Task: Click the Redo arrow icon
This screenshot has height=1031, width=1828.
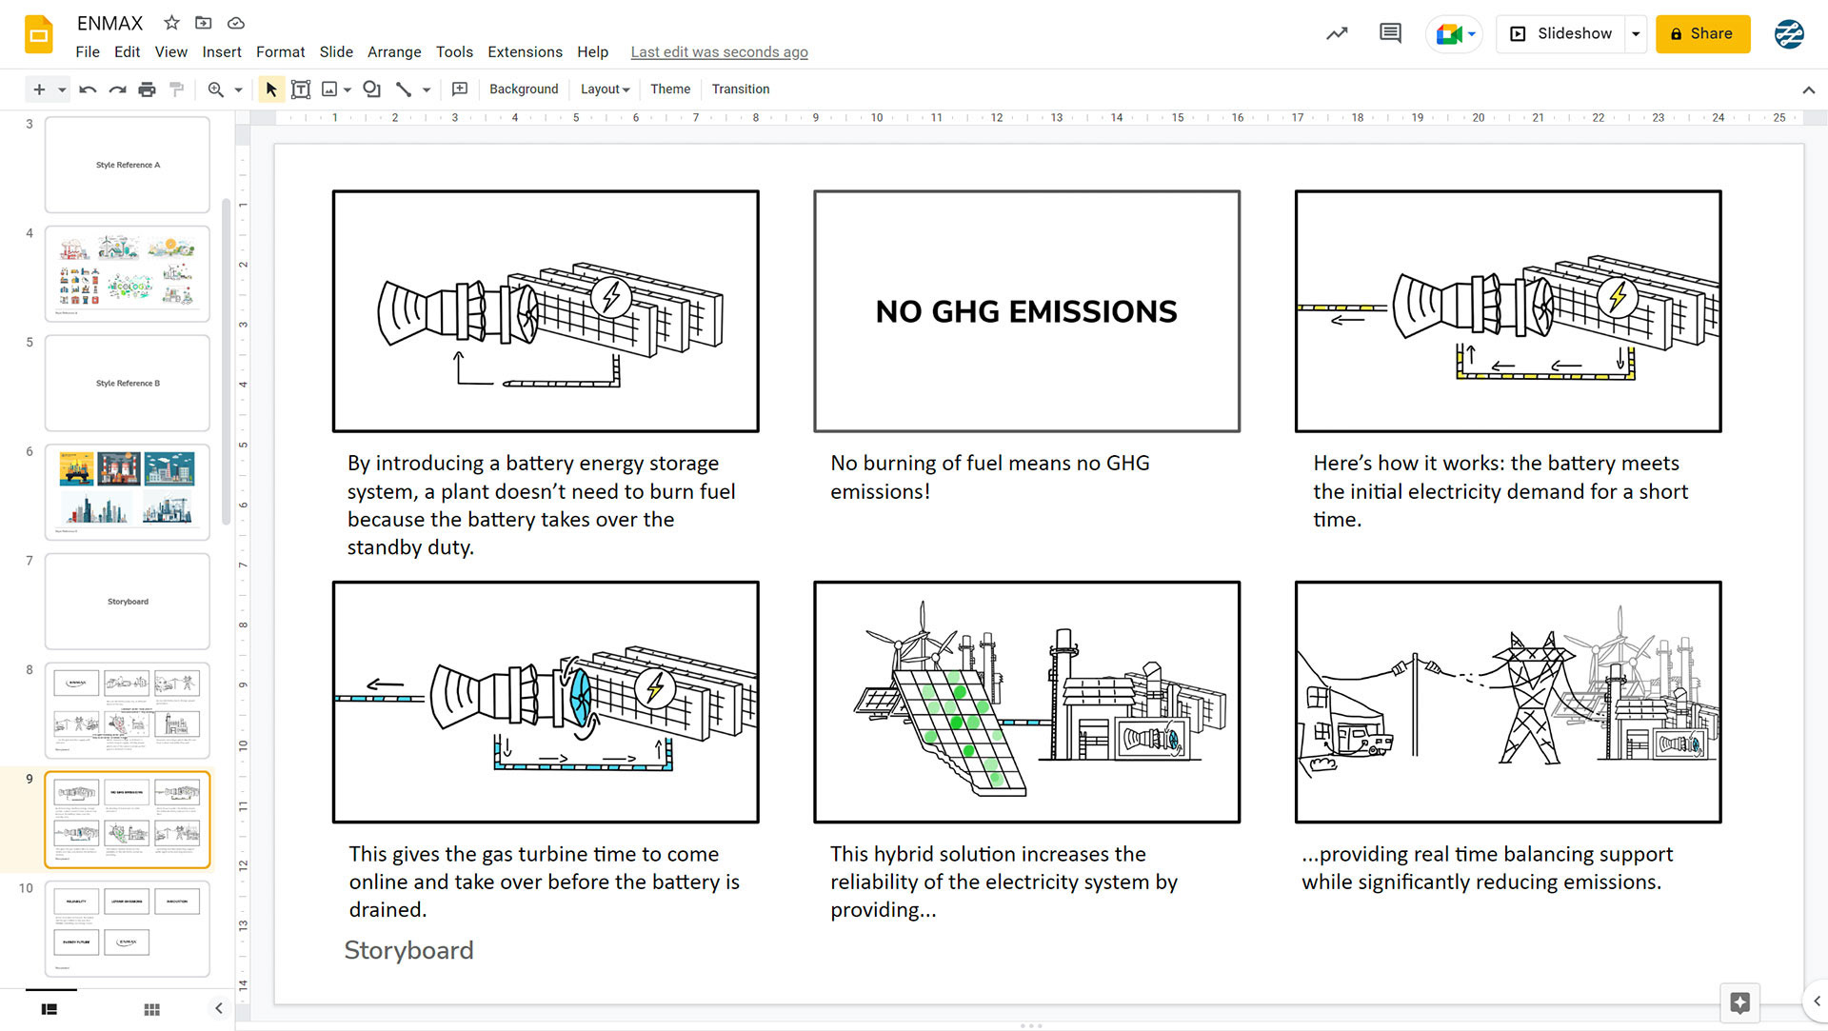Action: [x=117, y=89]
